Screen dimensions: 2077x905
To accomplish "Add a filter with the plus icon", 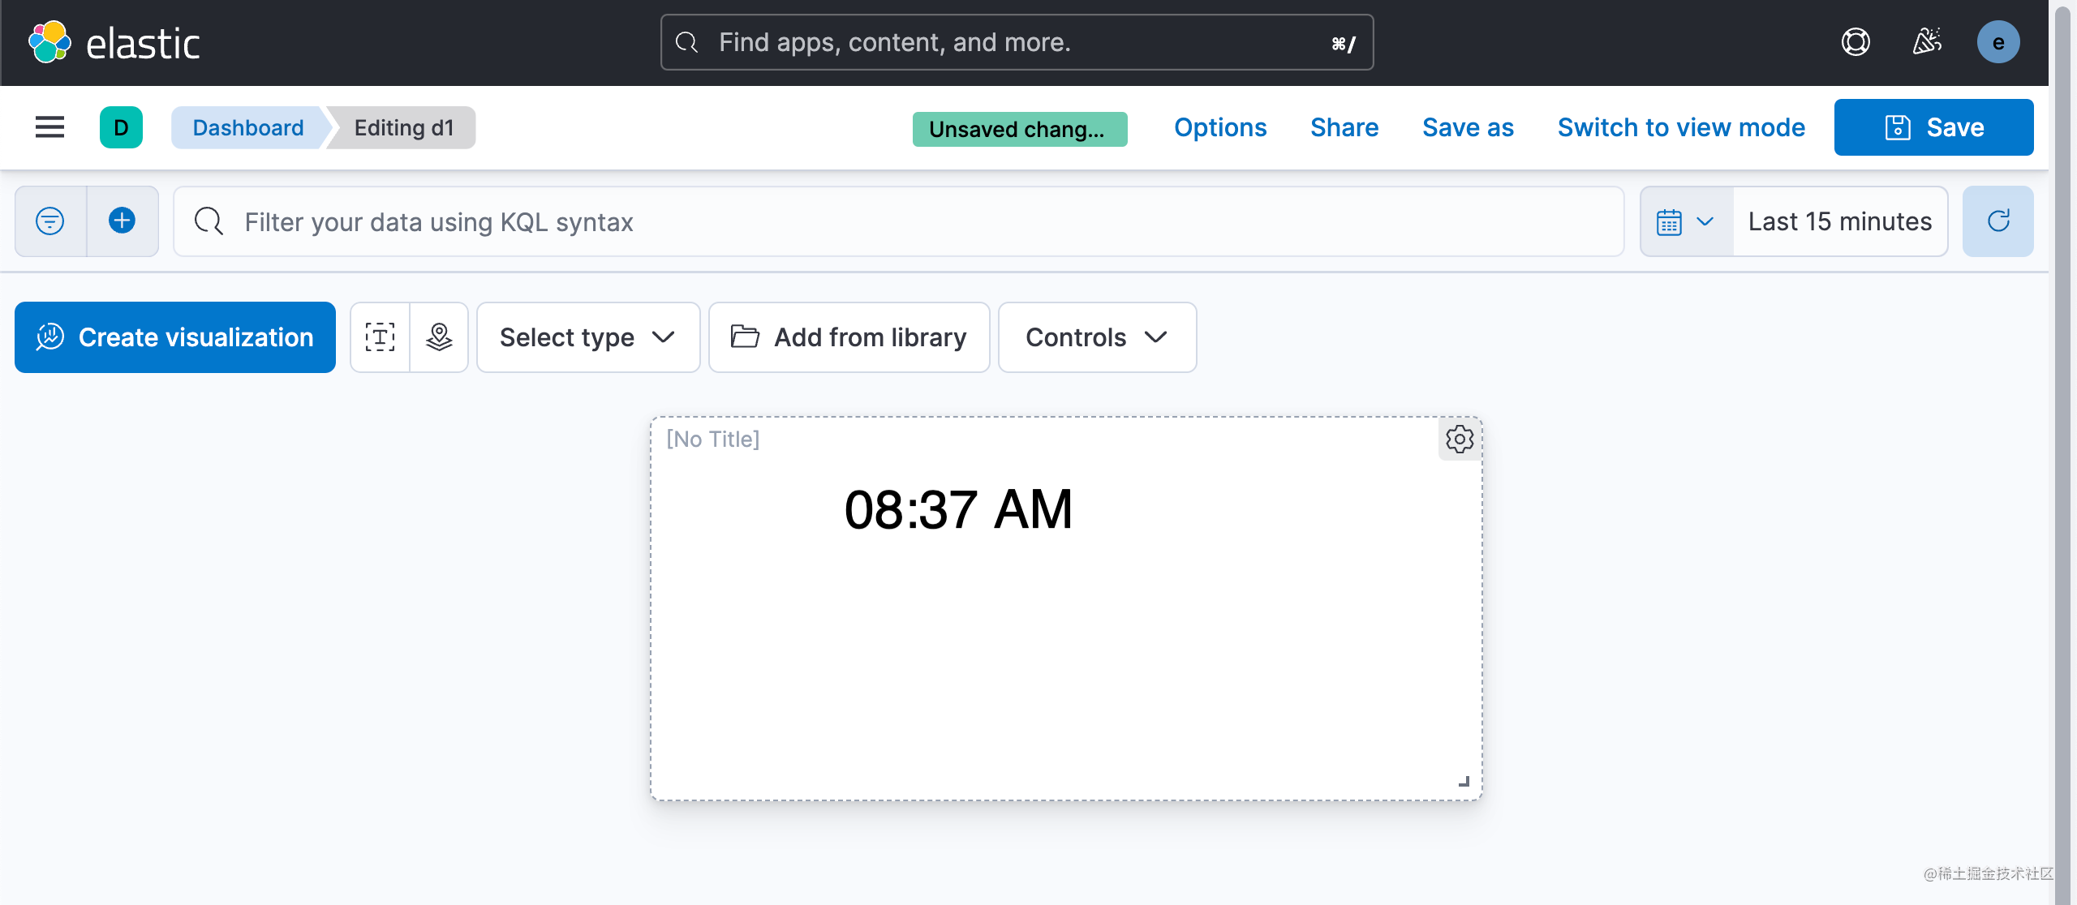I will [123, 221].
